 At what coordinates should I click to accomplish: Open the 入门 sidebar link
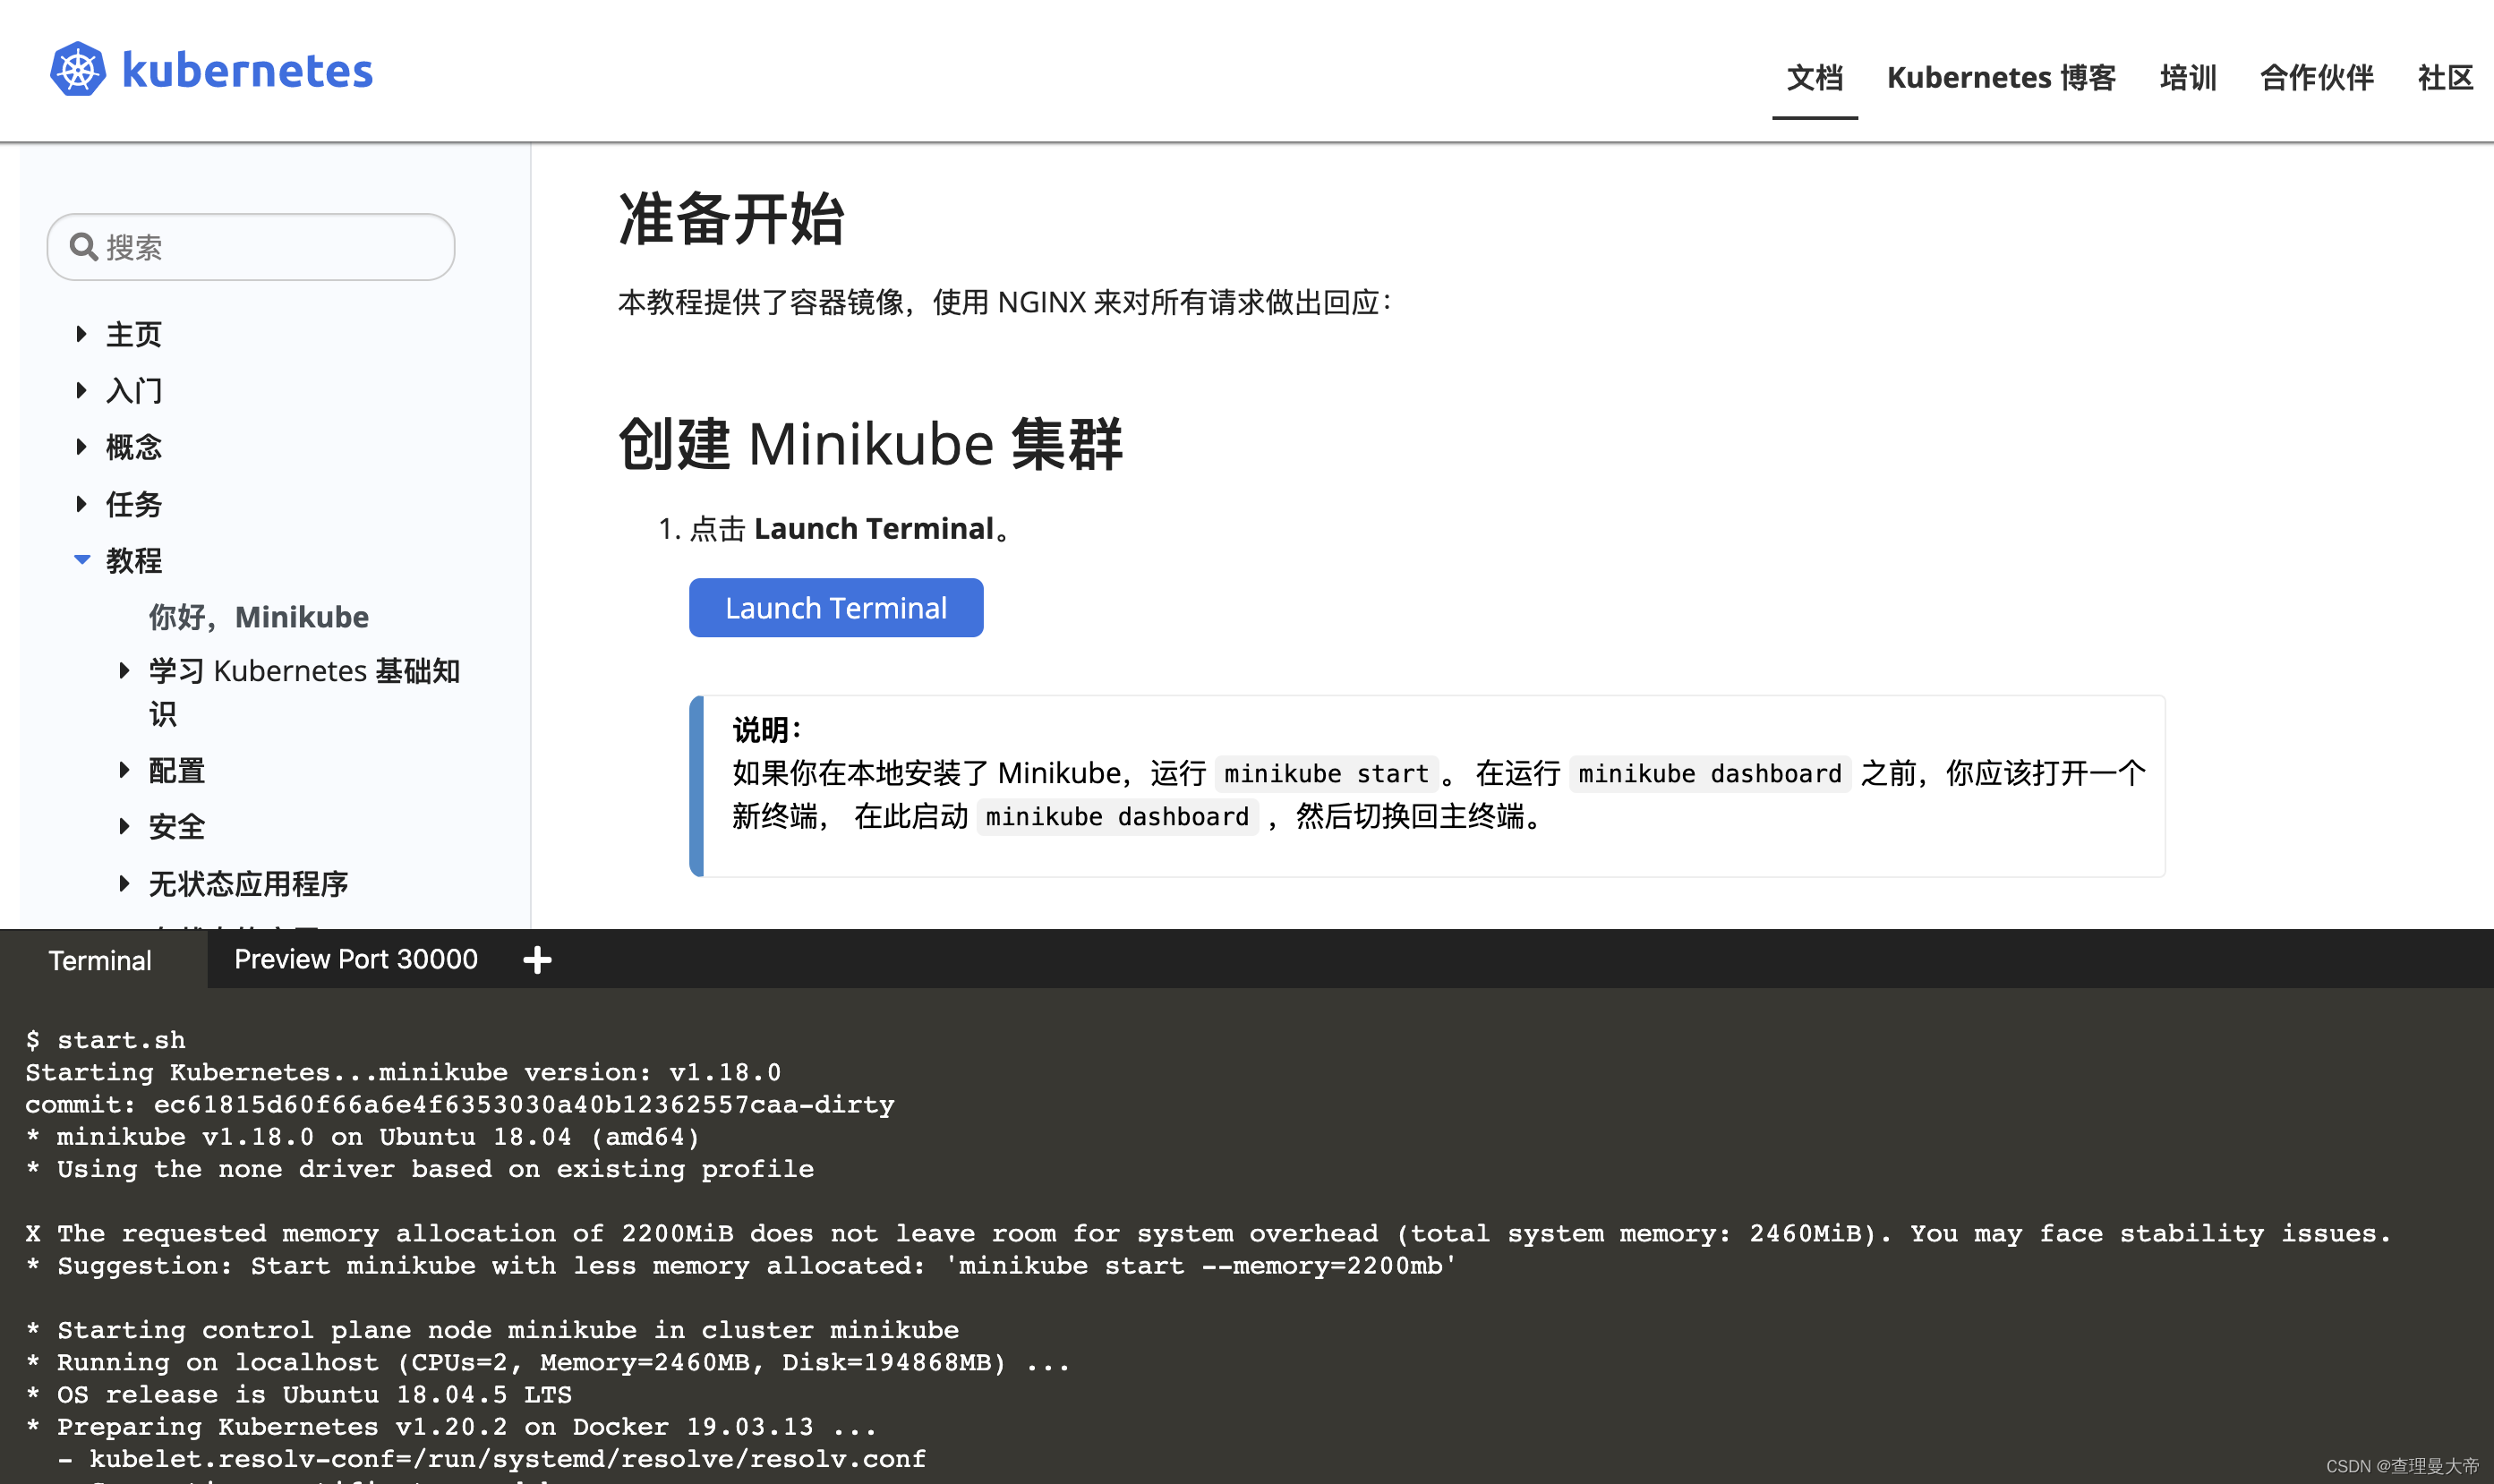point(134,390)
